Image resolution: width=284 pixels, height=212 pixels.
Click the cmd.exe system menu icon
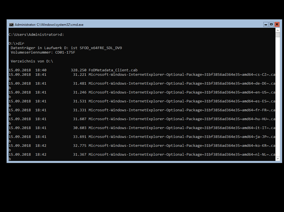11,25
